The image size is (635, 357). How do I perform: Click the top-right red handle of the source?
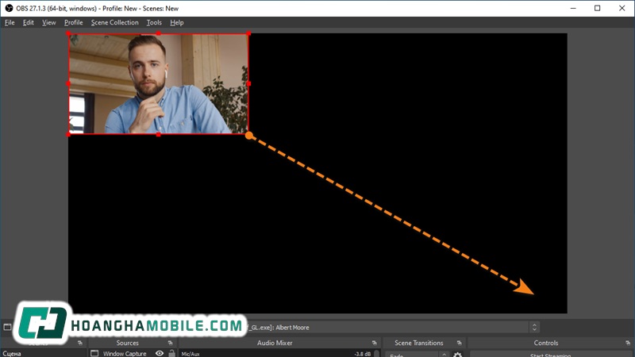point(248,33)
